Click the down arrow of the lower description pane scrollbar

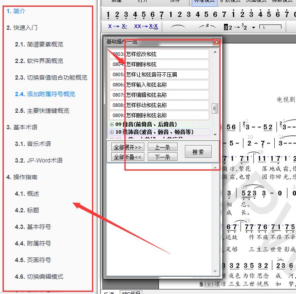[x=215, y=271]
